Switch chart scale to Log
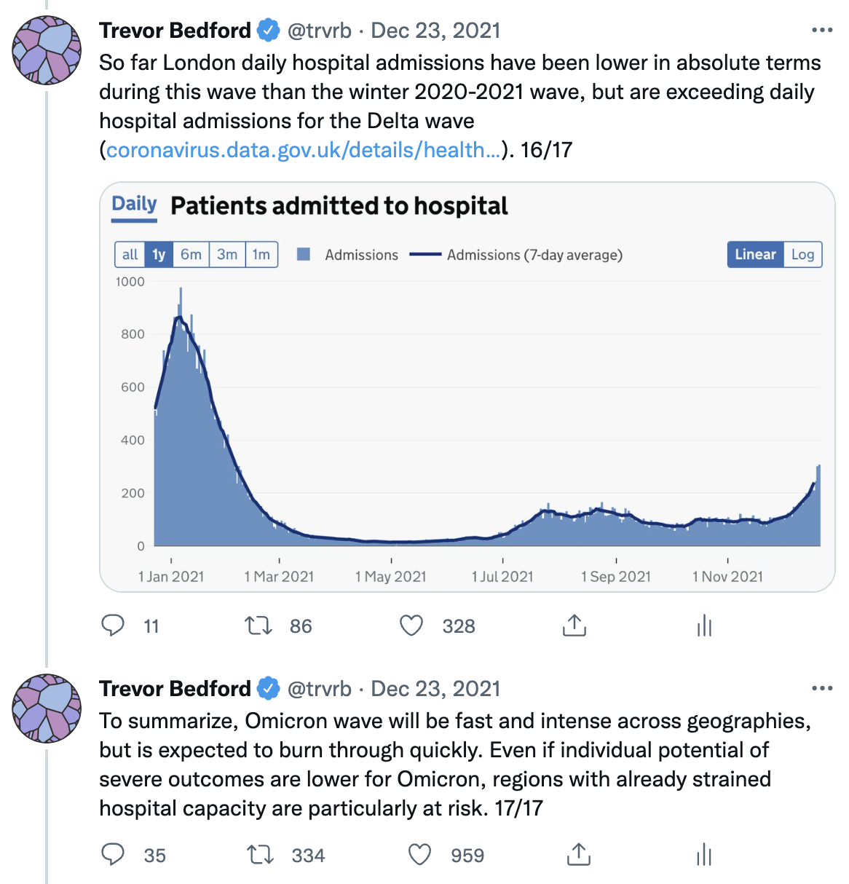This screenshot has width=849, height=884. 802,255
